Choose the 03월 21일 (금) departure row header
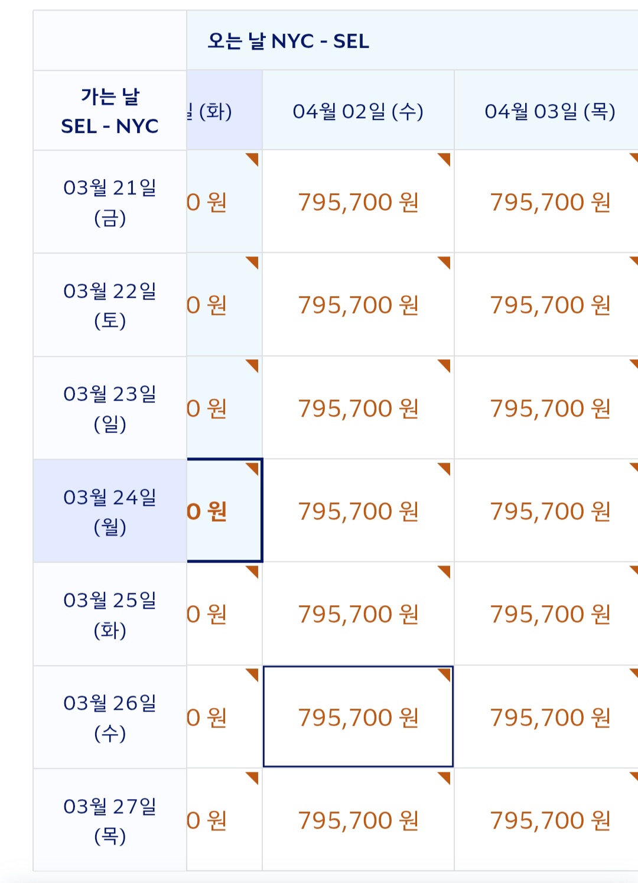 pyautogui.click(x=110, y=202)
